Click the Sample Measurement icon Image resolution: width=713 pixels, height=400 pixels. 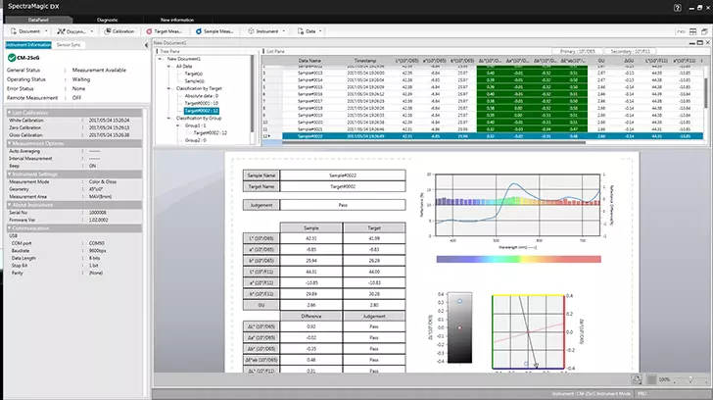coord(198,31)
